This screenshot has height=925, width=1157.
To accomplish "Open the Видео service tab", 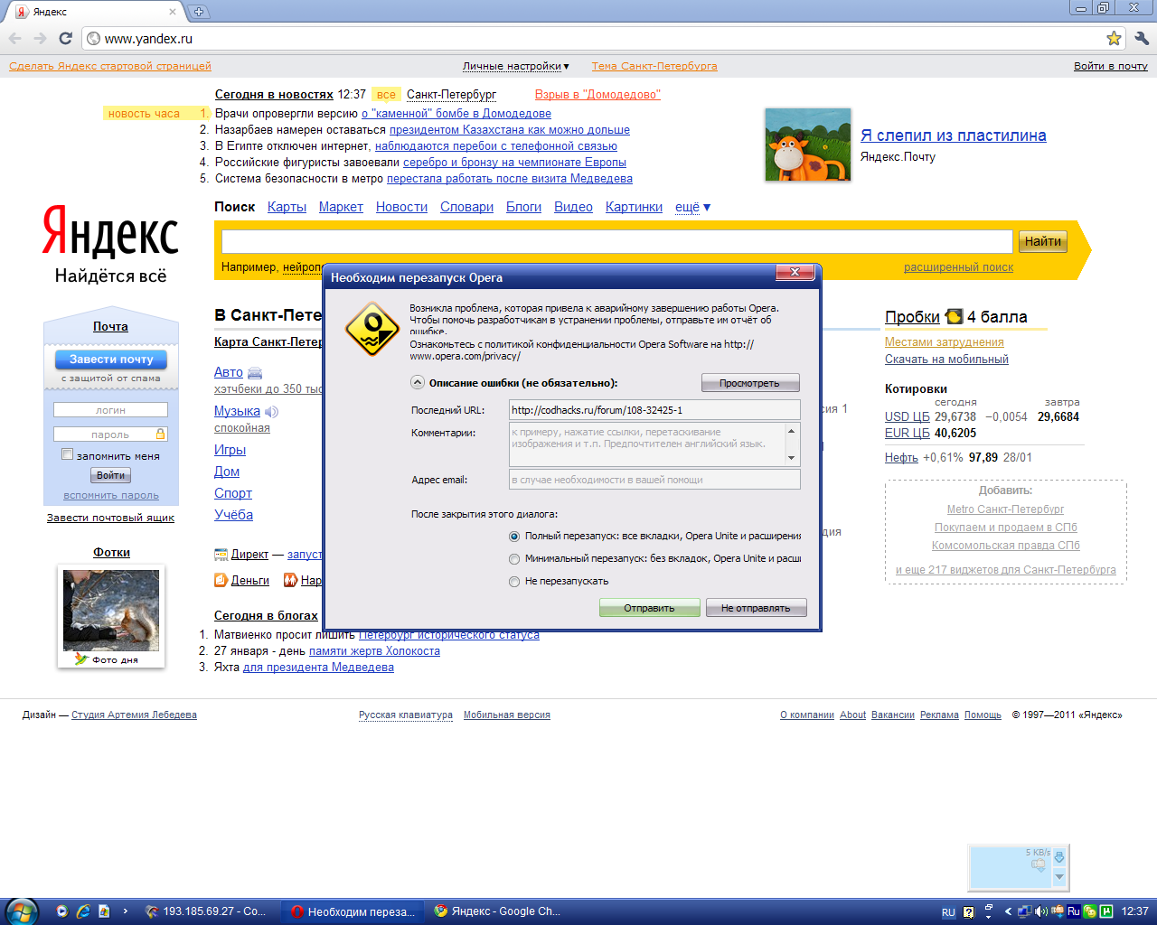I will point(573,207).
